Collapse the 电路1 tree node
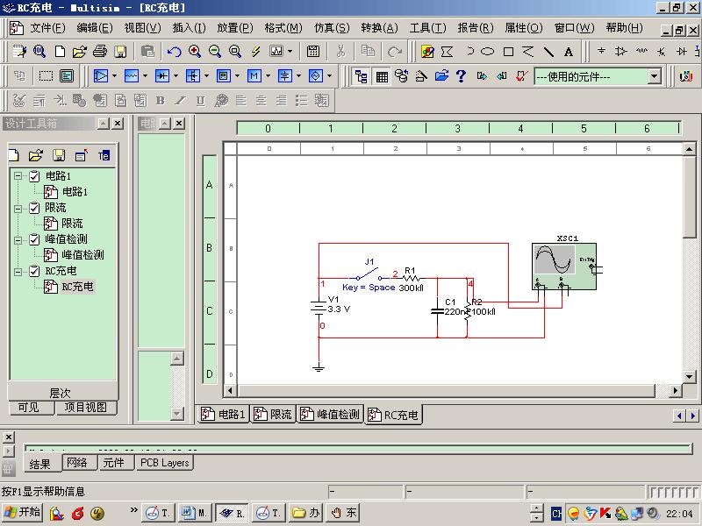 [x=18, y=176]
